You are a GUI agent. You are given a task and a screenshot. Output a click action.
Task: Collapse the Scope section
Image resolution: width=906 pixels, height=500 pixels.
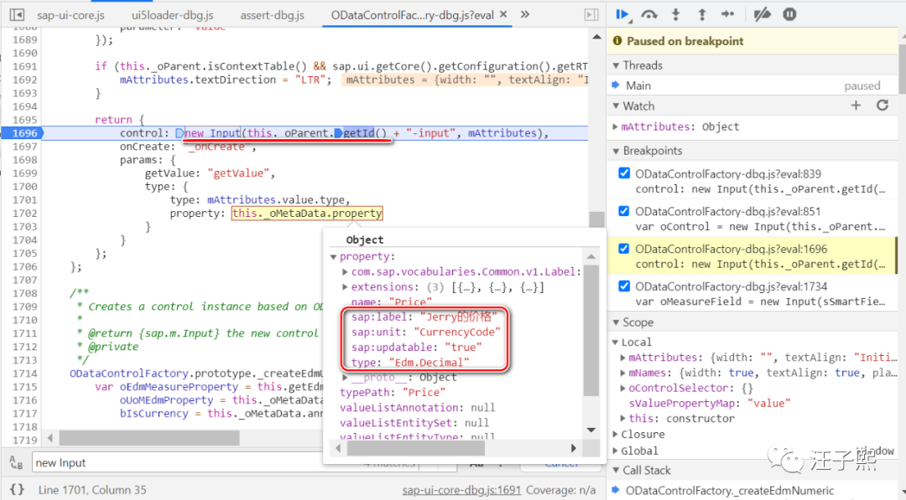[x=616, y=322]
